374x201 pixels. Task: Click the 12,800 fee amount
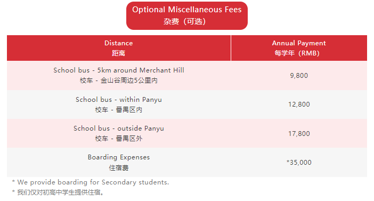coord(299,104)
